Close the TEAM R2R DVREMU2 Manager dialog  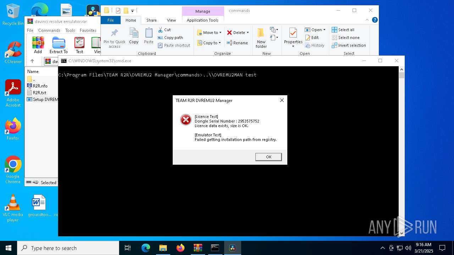[282, 100]
